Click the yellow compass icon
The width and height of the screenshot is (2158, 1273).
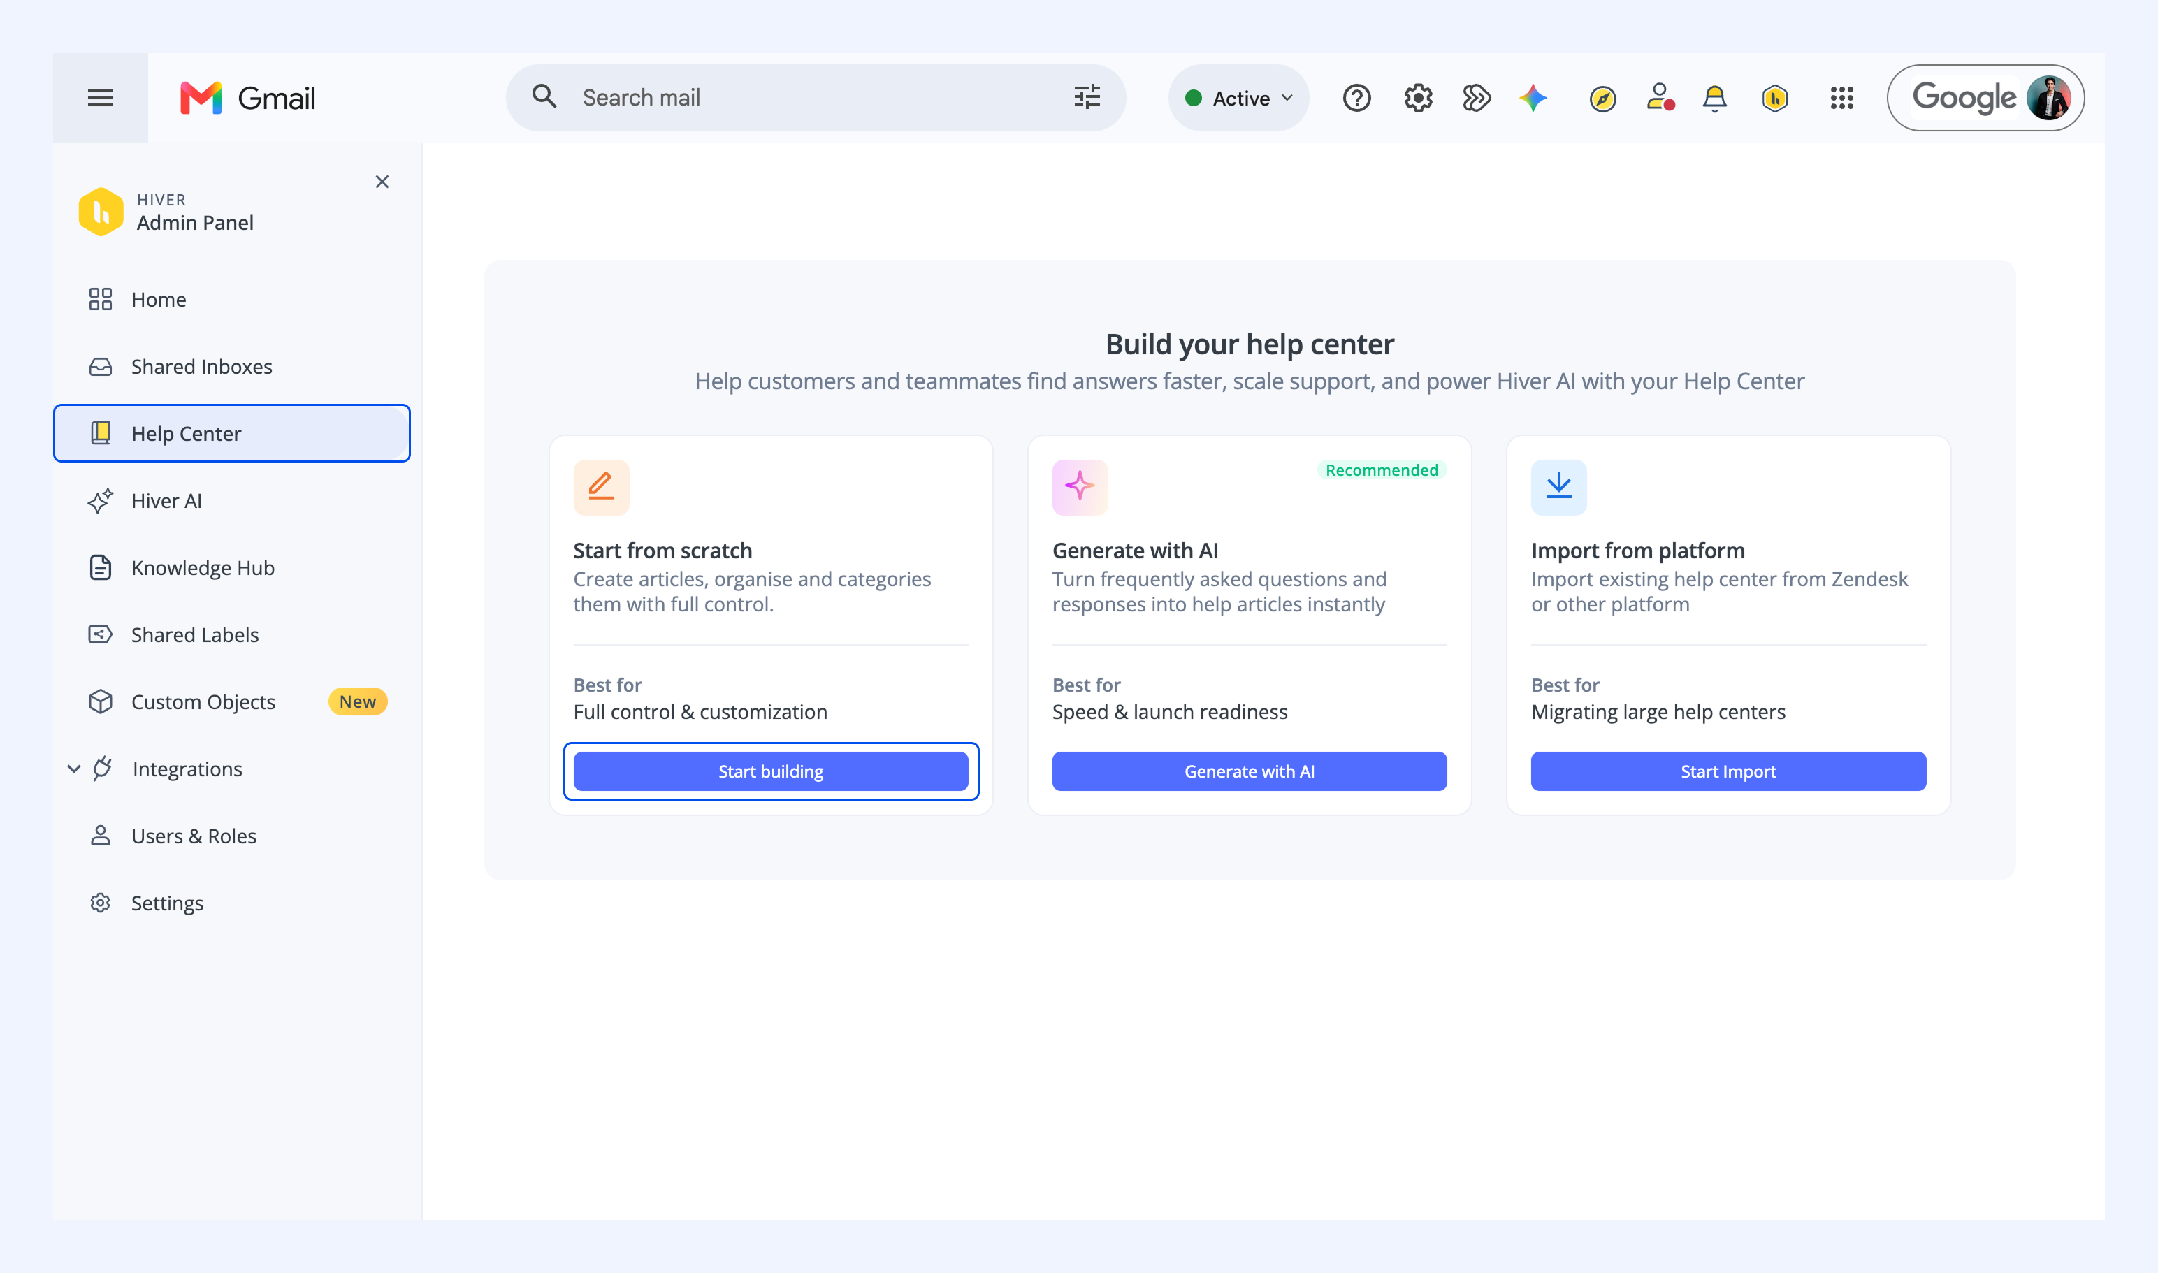coord(1602,99)
